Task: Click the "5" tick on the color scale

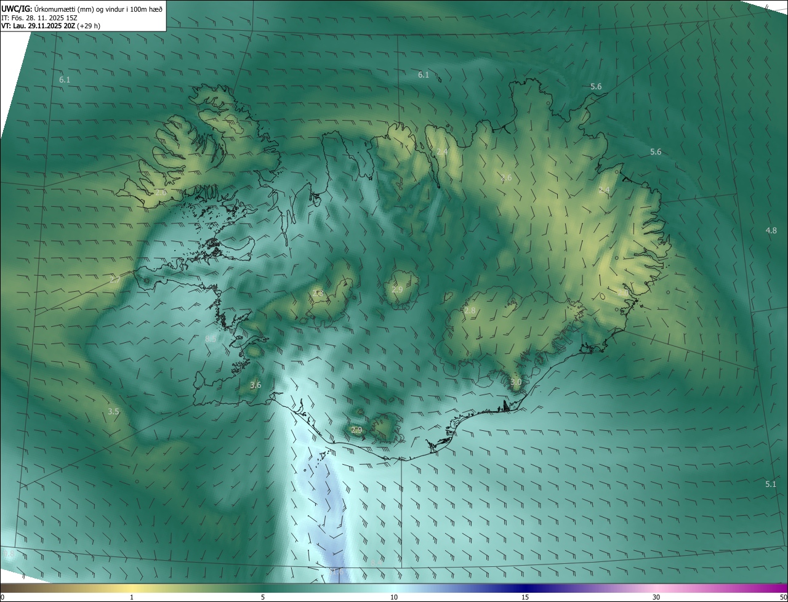Action: pyautogui.click(x=263, y=597)
